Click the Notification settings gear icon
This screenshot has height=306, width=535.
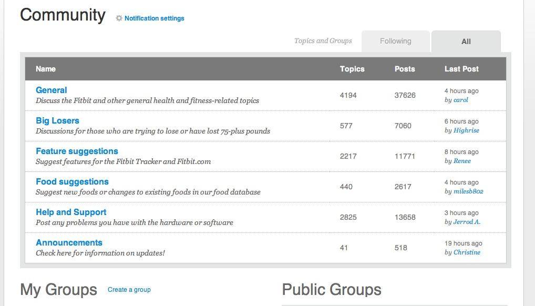[119, 18]
